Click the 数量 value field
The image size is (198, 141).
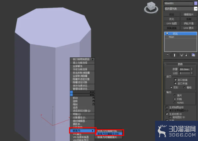click(x=185, y=69)
